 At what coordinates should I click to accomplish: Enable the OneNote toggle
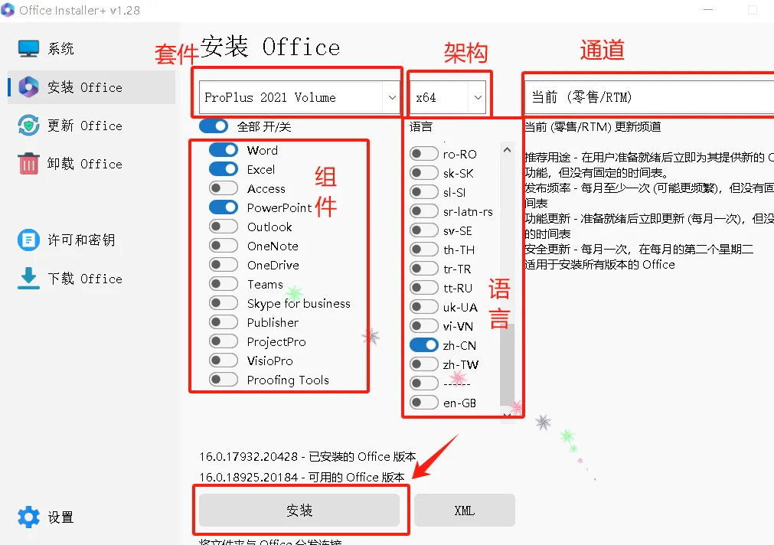(x=224, y=246)
